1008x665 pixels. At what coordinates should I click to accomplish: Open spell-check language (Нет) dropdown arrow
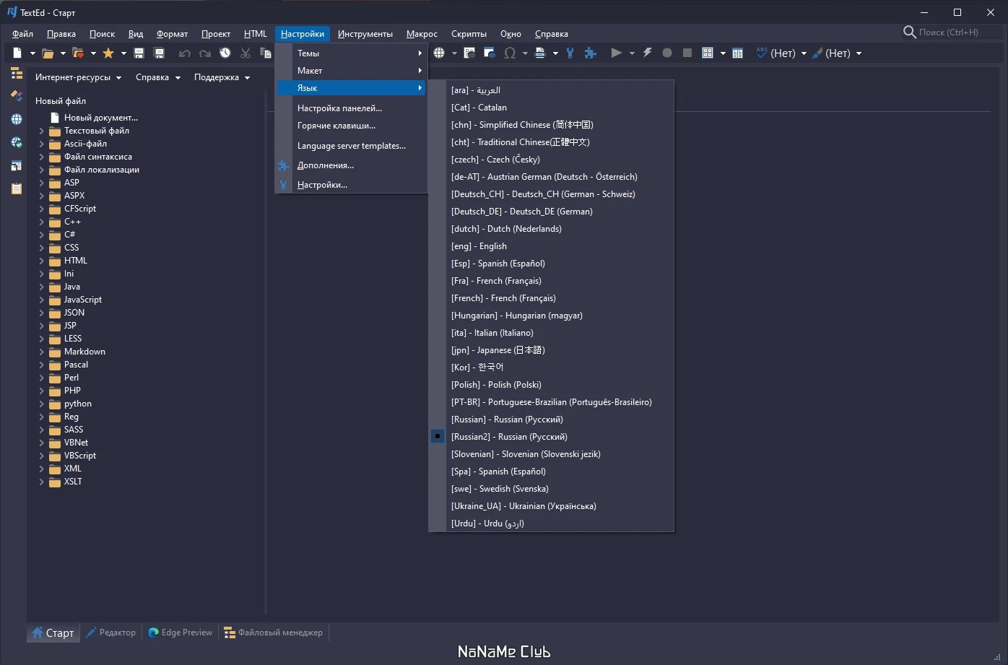pyautogui.click(x=804, y=53)
